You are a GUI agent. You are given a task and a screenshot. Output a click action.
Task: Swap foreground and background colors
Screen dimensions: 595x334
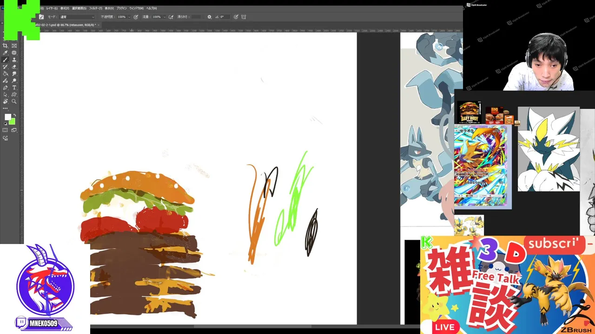14,115
